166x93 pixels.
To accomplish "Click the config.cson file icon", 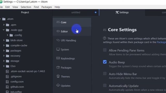I will 7,82.
